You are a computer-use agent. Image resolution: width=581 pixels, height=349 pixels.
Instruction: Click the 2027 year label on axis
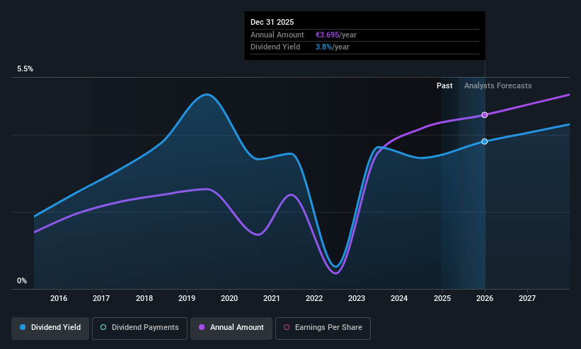point(527,298)
